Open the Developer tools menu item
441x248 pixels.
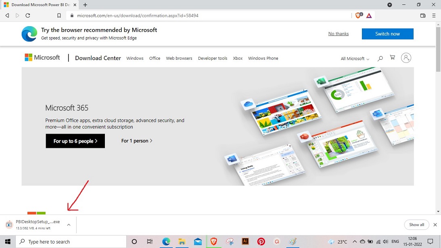point(213,58)
